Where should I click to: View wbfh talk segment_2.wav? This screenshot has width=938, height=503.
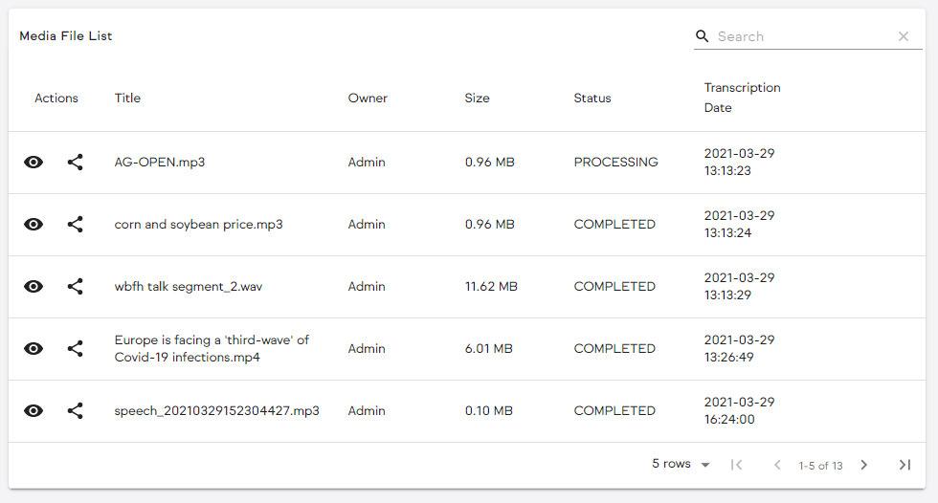(x=33, y=286)
